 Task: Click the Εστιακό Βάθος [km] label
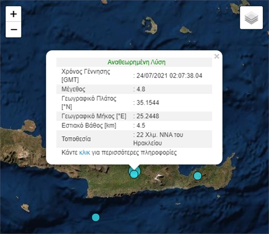pos(87,126)
